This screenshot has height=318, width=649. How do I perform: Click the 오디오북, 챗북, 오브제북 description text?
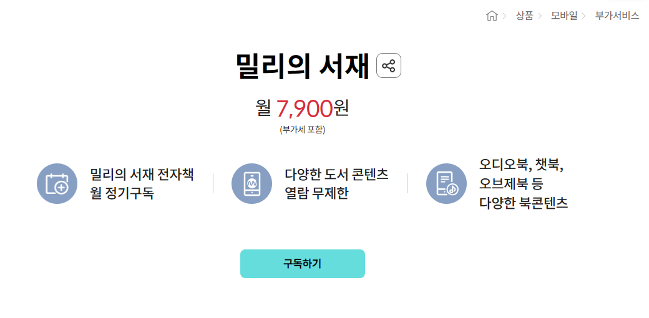pos(524,183)
